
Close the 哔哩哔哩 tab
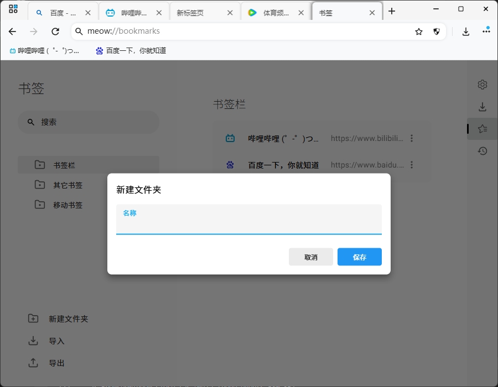[159, 13]
